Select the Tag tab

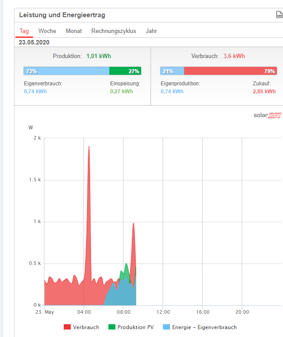click(24, 31)
